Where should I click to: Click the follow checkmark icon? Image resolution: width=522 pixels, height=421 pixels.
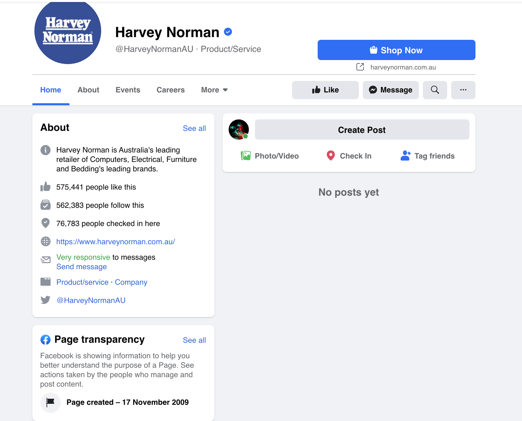46,205
